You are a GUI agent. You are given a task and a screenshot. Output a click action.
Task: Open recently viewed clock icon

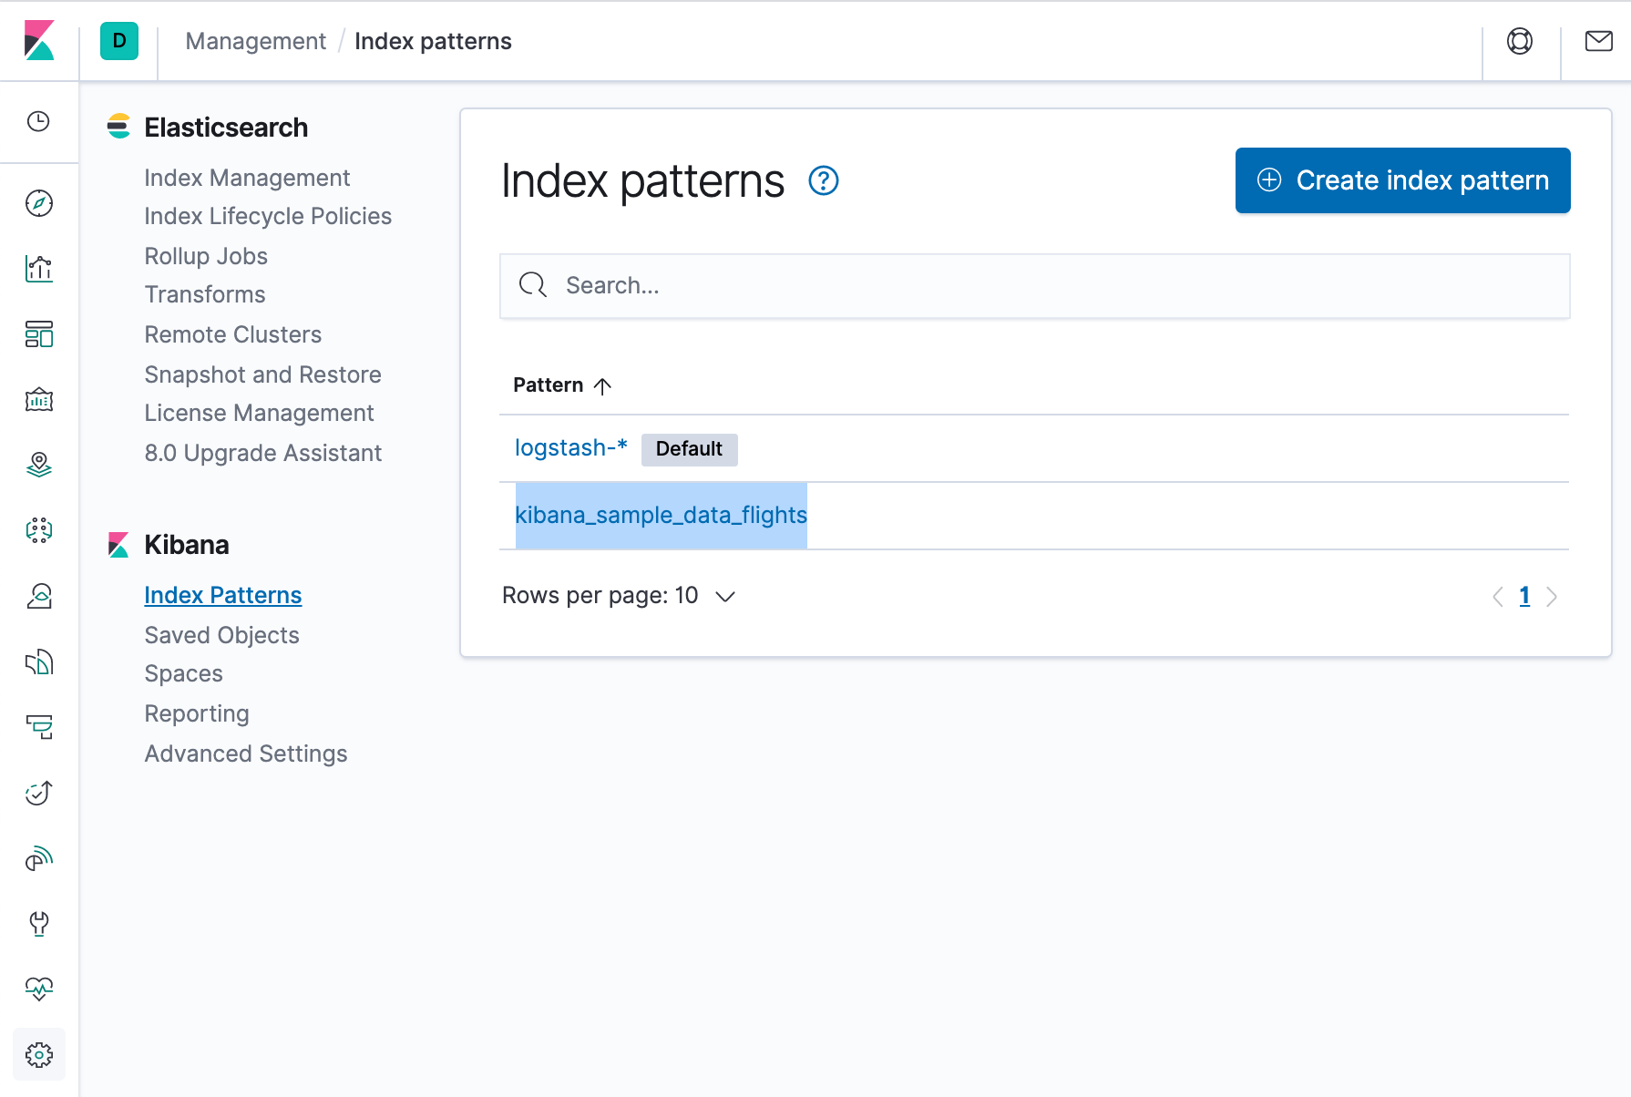(x=39, y=121)
